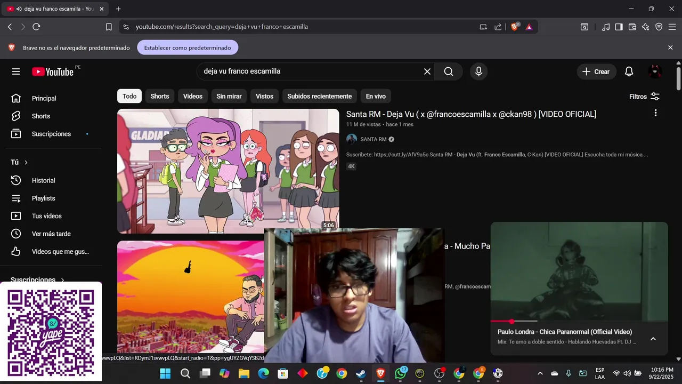Open the browser toolbar search-window icon
The height and width of the screenshot is (384, 682).
[x=584, y=27]
